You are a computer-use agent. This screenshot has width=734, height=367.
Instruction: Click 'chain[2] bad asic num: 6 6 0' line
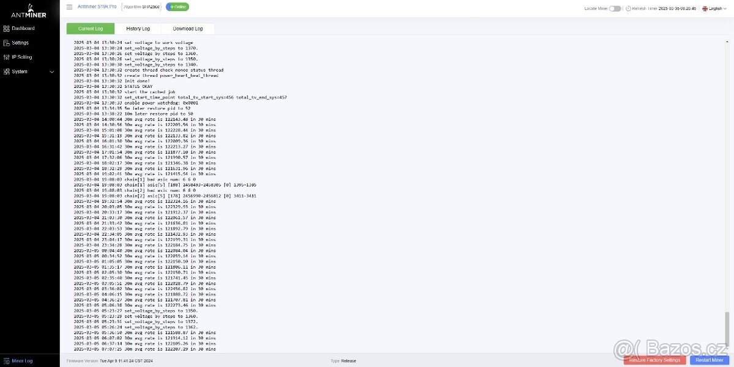135,191
